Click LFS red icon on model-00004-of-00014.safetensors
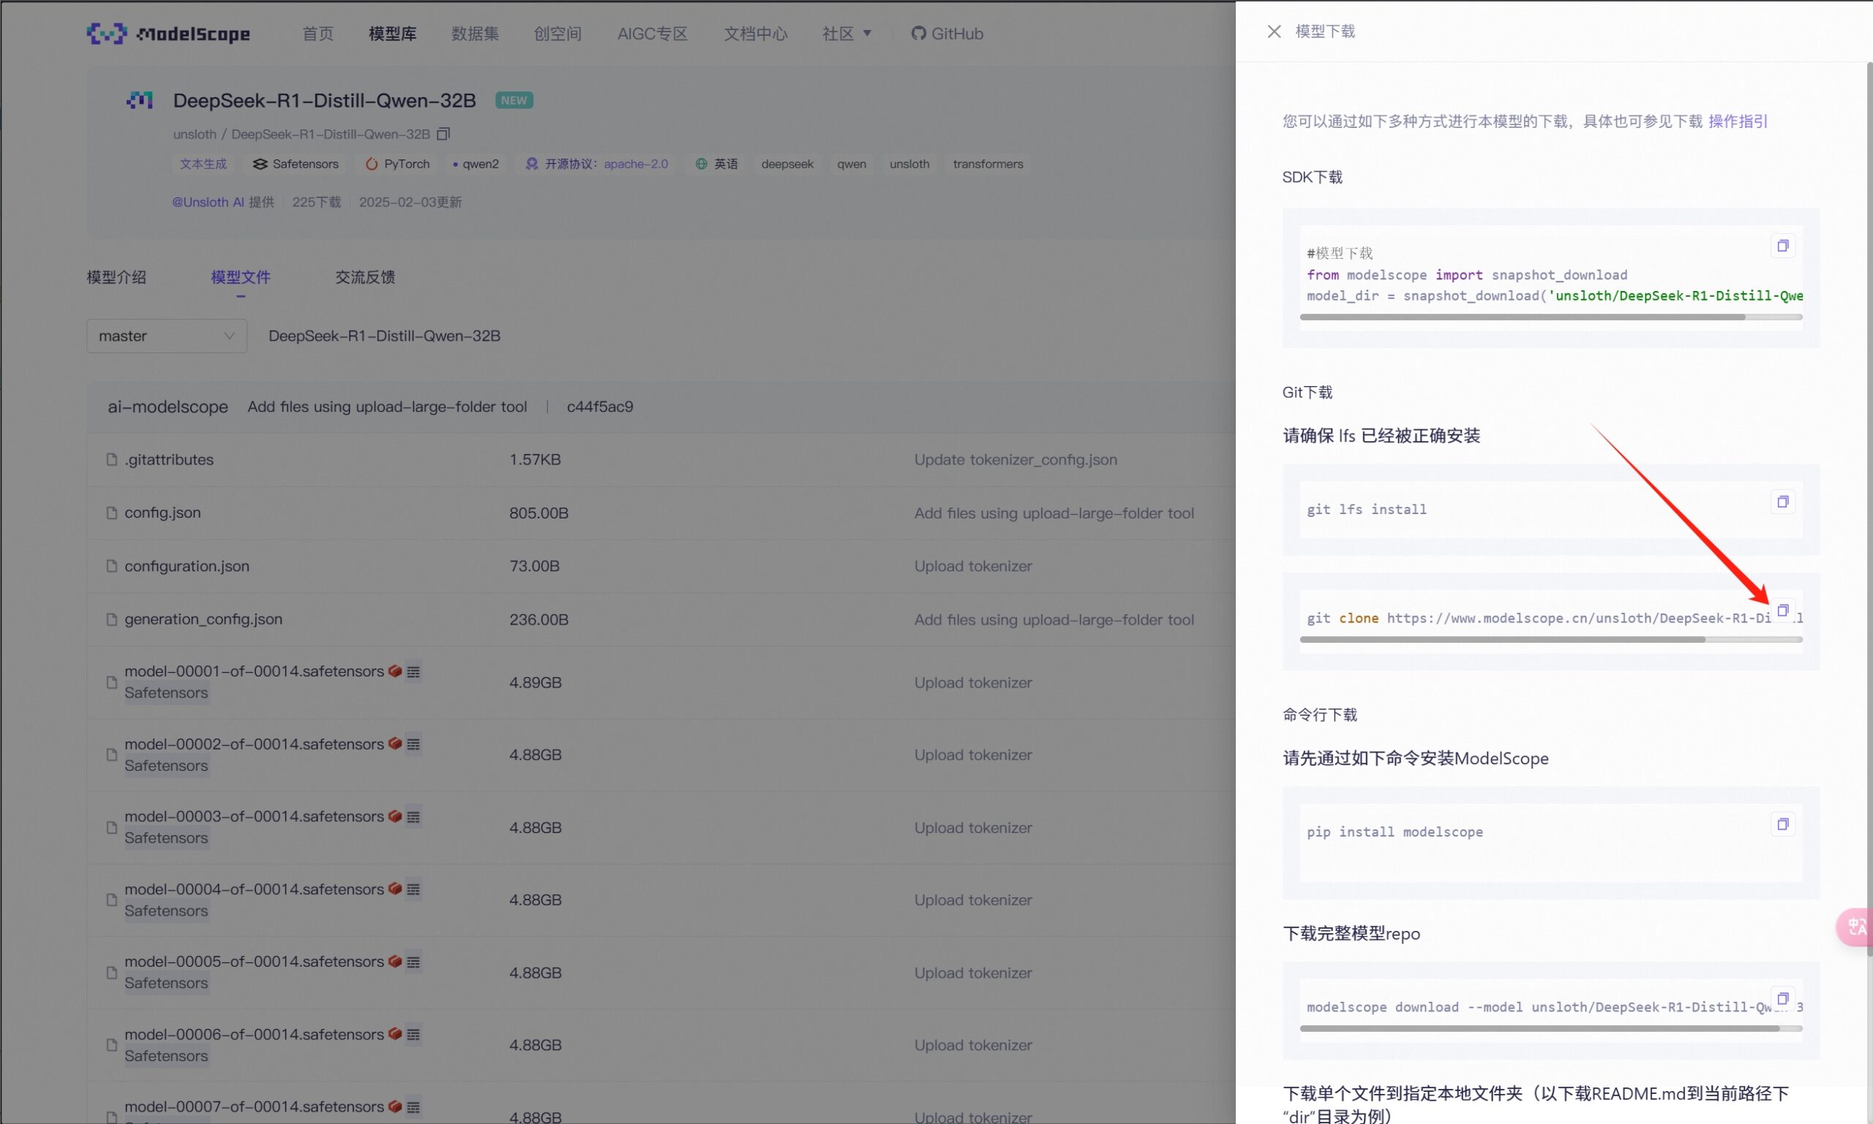1873x1124 pixels. pyautogui.click(x=395, y=889)
